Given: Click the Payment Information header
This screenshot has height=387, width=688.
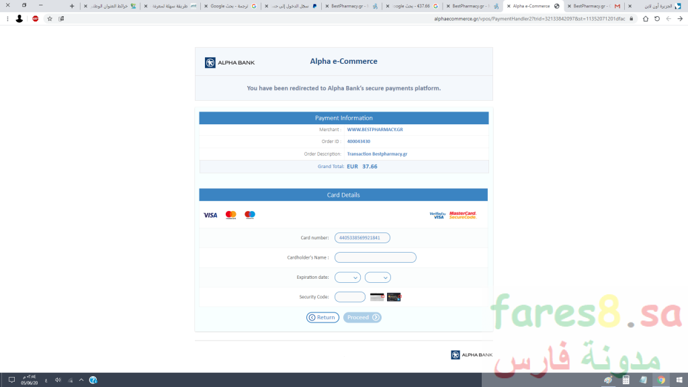Looking at the screenshot, I should (x=344, y=118).
